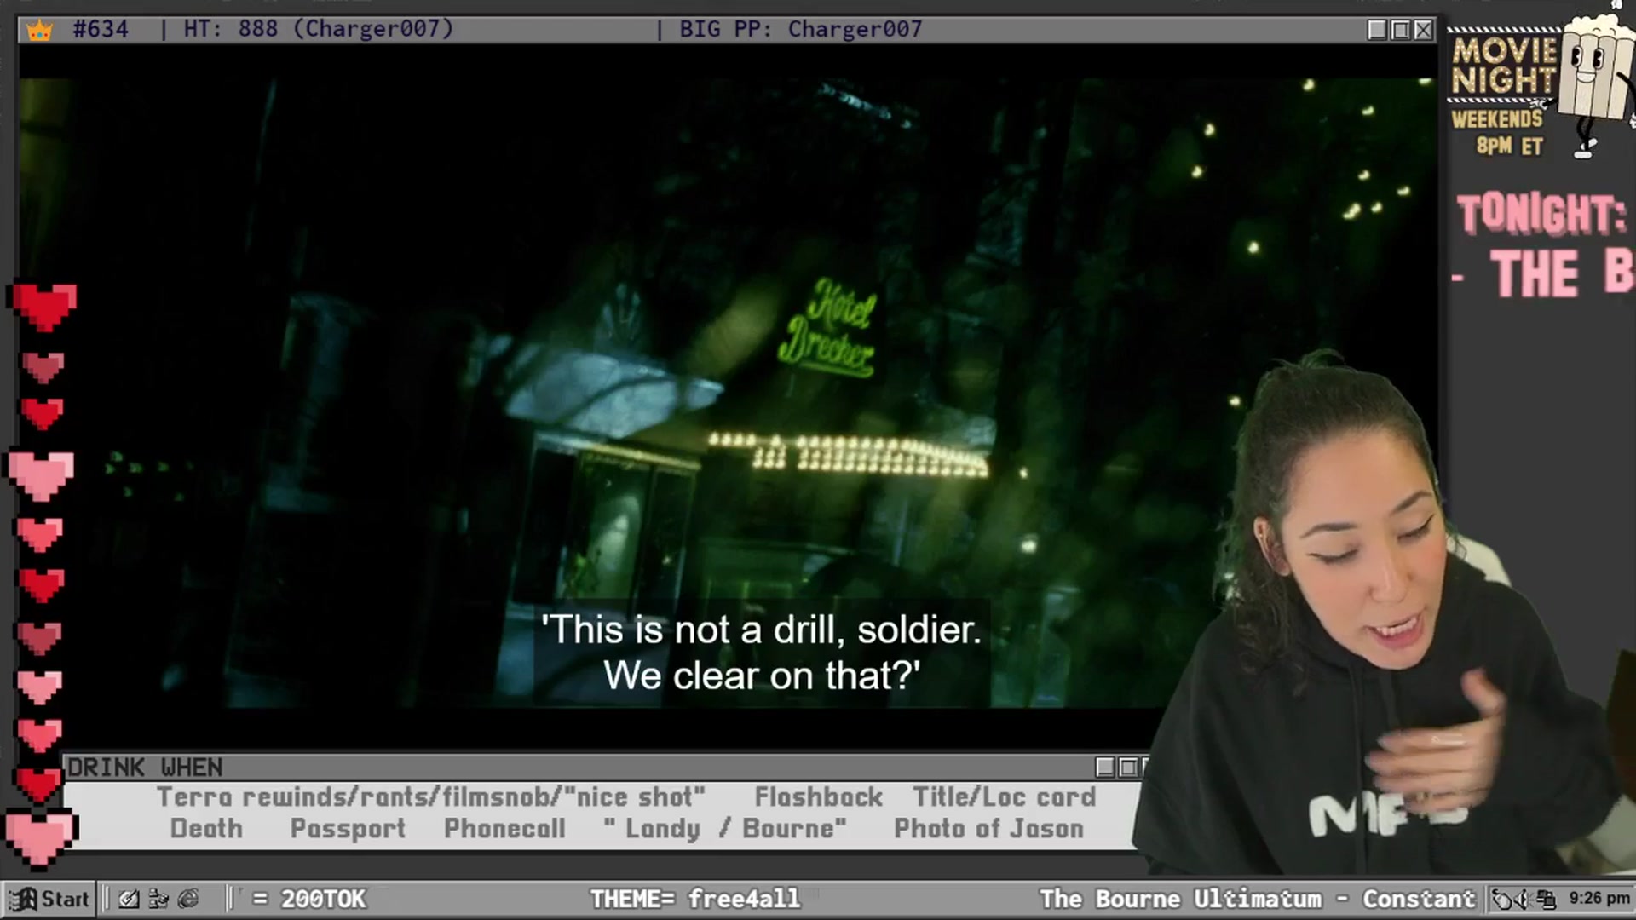Click 'The Bourne Ultimatum - Constant' ticker
This screenshot has height=920, width=1636.
(x=1257, y=899)
